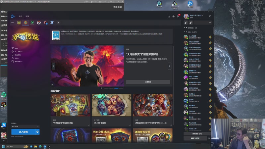Open File Explorer from the taskbar
Screen dimensions: 265x149
pyautogui.click(x=36, y=146)
